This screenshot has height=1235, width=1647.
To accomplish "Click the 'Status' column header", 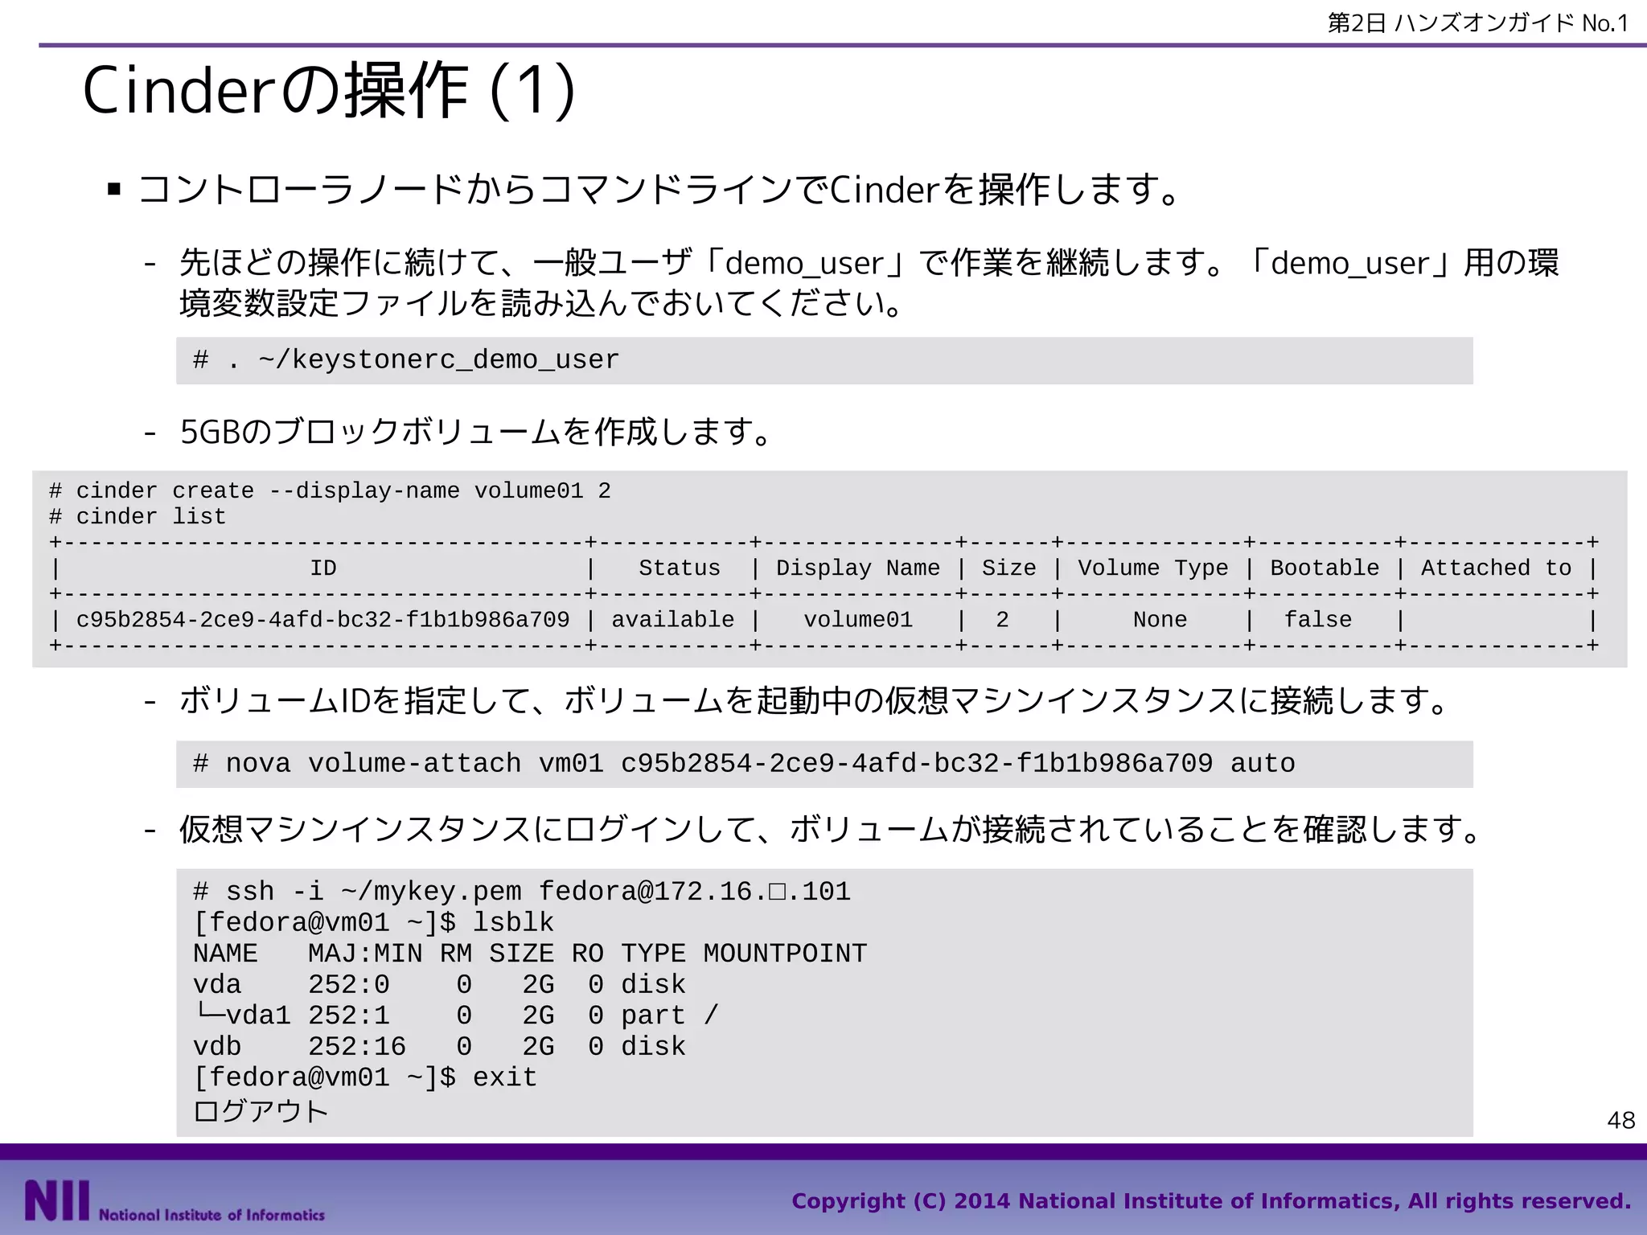I will coord(679,568).
